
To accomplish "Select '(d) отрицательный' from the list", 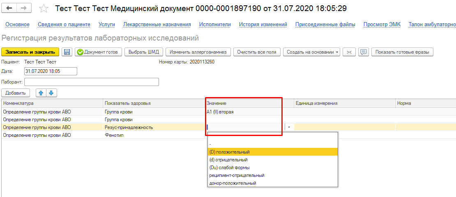I will pyautogui.click(x=228, y=160).
